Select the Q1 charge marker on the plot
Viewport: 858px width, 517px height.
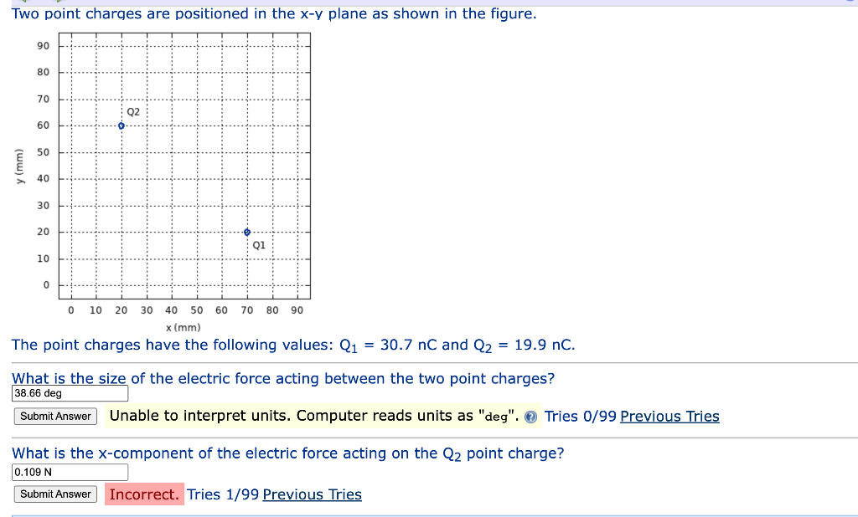pos(246,231)
